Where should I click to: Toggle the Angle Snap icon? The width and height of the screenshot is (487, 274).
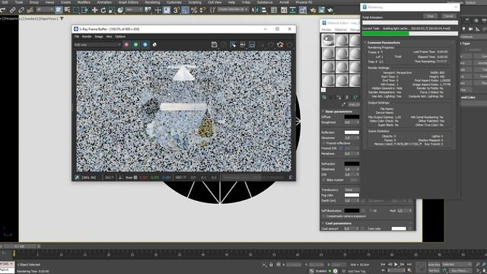(185, 10)
